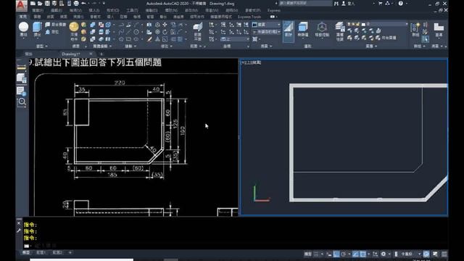Click the Help question mark icon

(x=401, y=4)
